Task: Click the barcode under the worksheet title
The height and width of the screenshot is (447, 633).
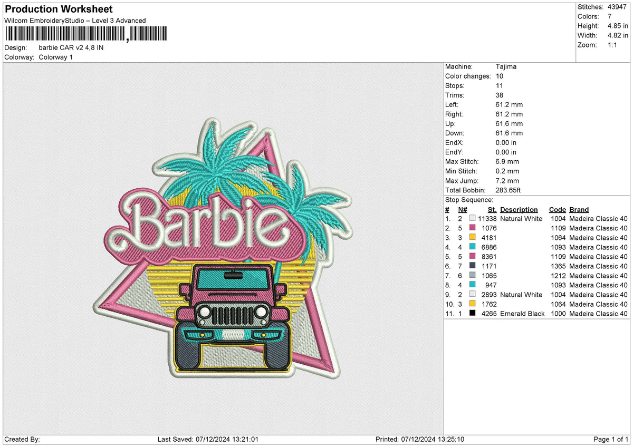Action: (85, 34)
